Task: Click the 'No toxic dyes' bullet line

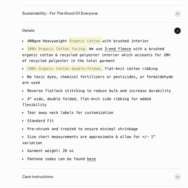Action: [100, 77]
